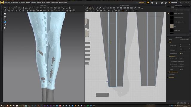
Task: Open the File menu
Action: click(6, 2)
